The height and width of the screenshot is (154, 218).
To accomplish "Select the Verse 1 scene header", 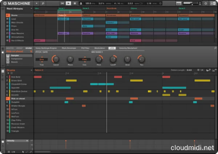I will [61, 8].
